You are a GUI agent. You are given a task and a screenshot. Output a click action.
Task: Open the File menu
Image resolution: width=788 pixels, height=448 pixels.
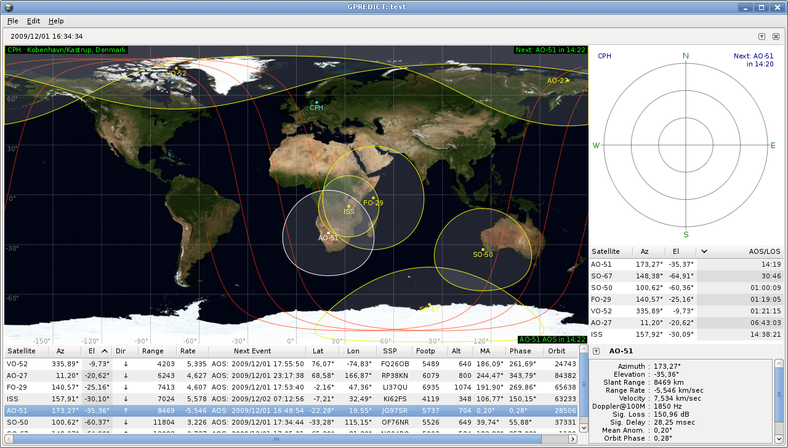12,21
